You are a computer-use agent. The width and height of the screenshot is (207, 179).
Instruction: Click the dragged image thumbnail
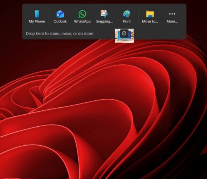tap(124, 36)
